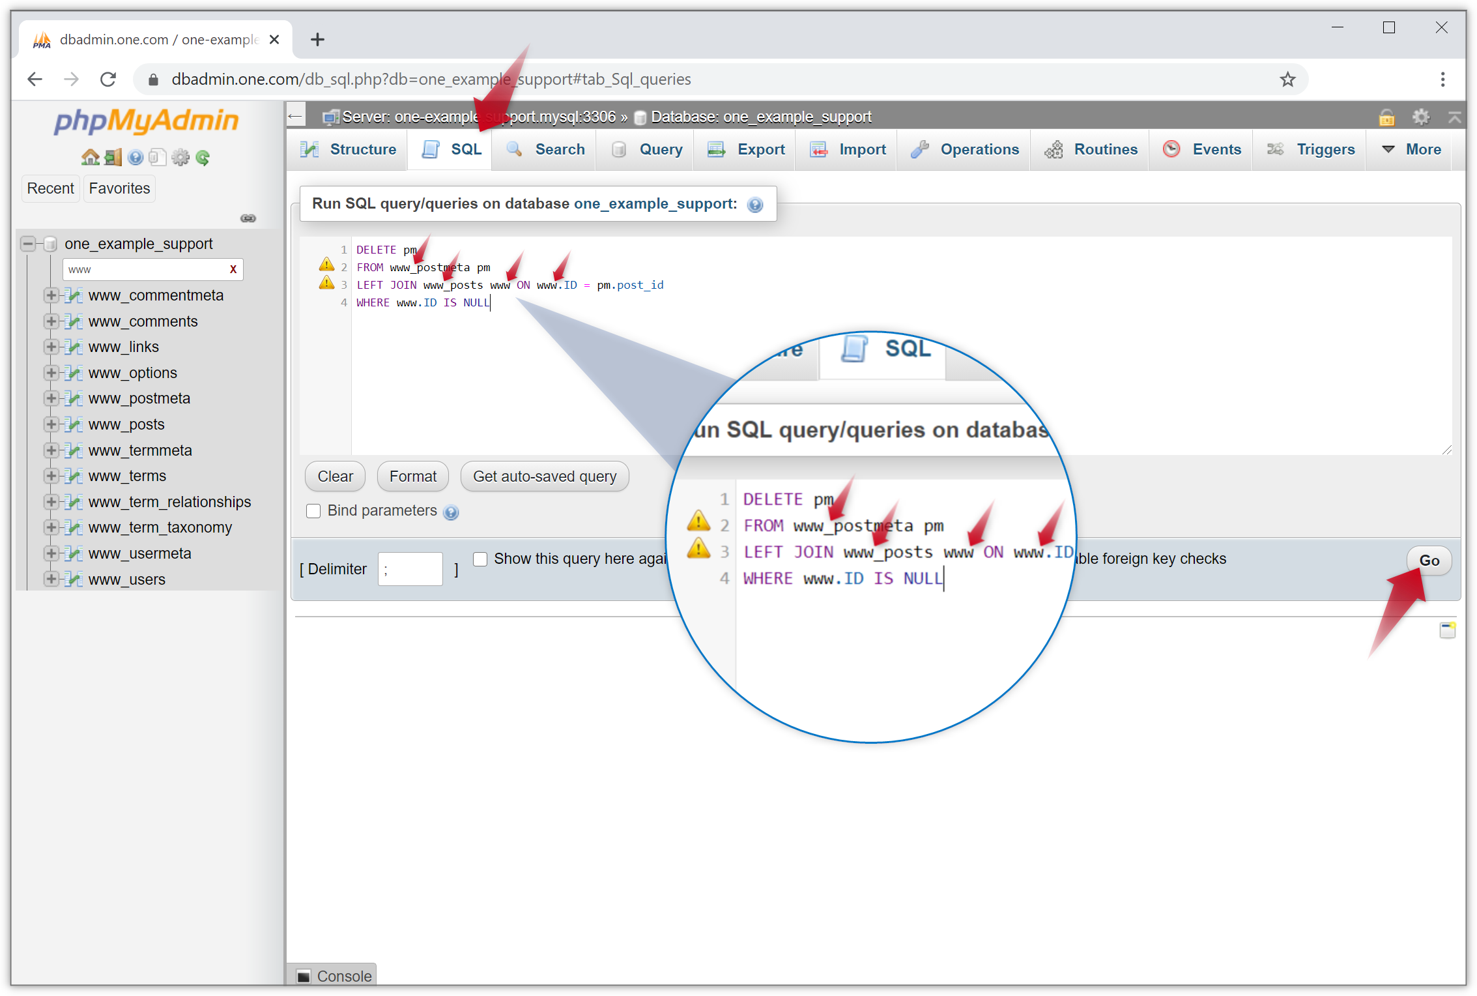Open the Export tab

pos(747,149)
